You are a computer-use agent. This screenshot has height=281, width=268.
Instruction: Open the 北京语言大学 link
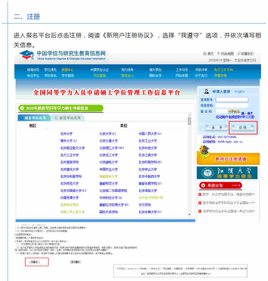click(x=147, y=190)
